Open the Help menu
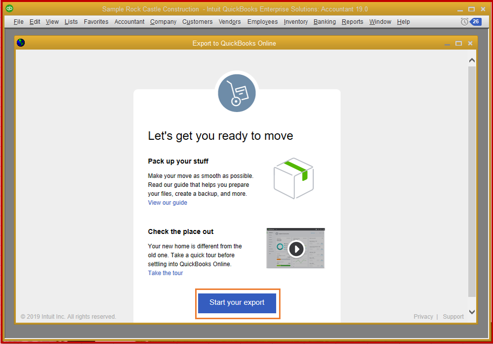493x344 pixels. tap(403, 22)
